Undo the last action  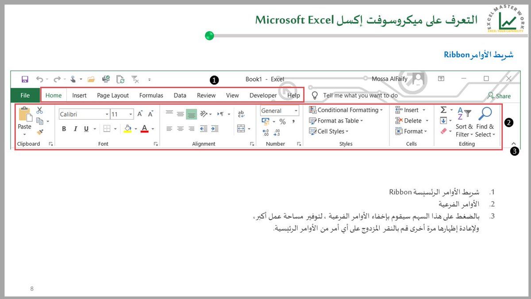tap(39, 79)
